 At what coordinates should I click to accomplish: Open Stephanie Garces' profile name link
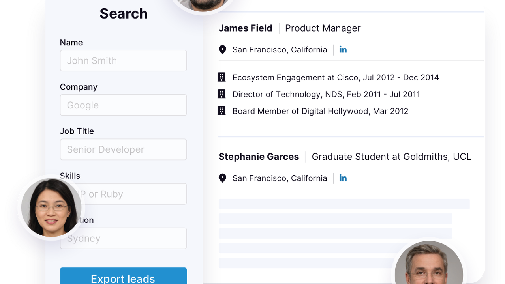click(259, 157)
